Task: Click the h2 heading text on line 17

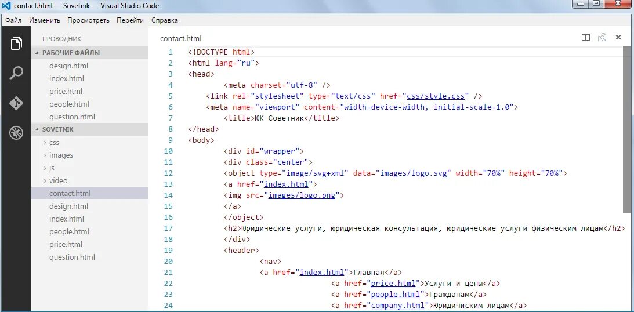Action: click(422, 228)
